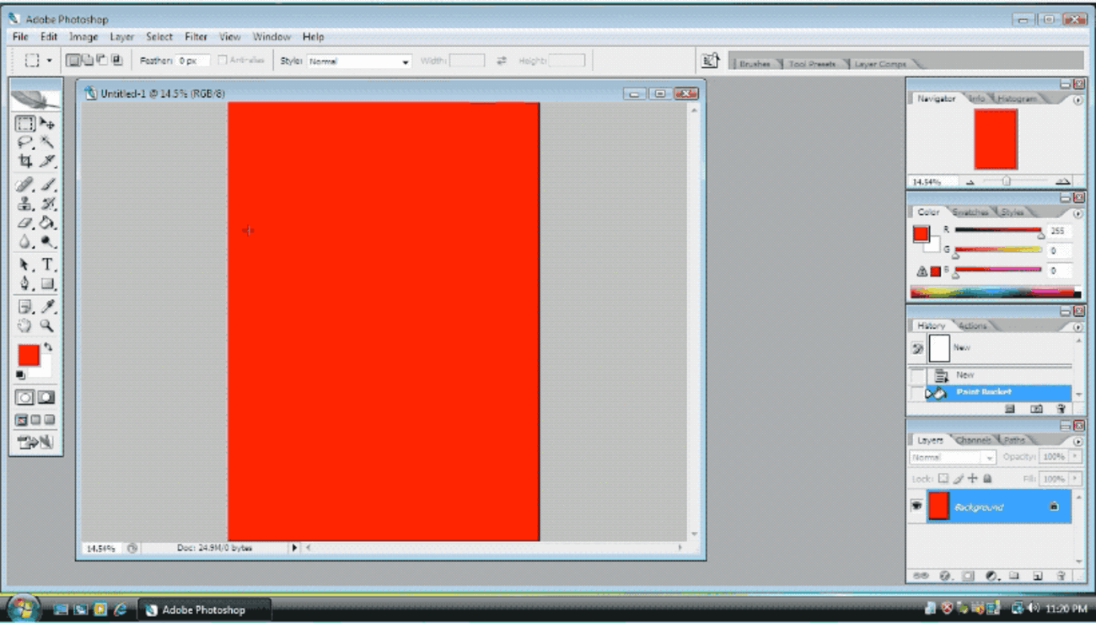Image resolution: width=1096 pixels, height=623 pixels.
Task: Choose the Pen tool
Action: [x=26, y=284]
